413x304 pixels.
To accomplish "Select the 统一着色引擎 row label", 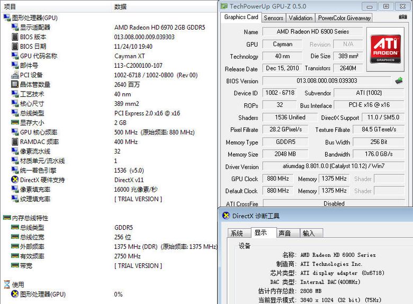I will tap(38, 171).
